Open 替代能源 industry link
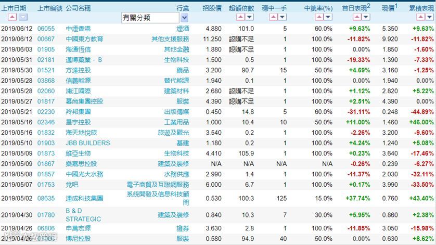Image resolution: width=436 pixels, height=245 pixels. (176, 81)
